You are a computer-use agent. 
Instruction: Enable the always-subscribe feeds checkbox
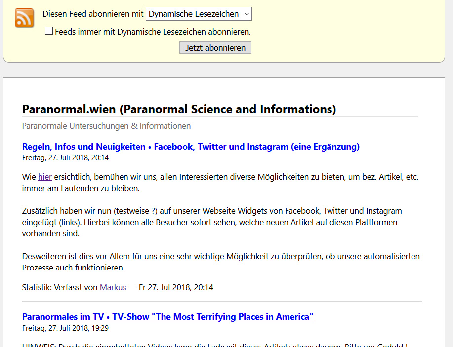49,31
